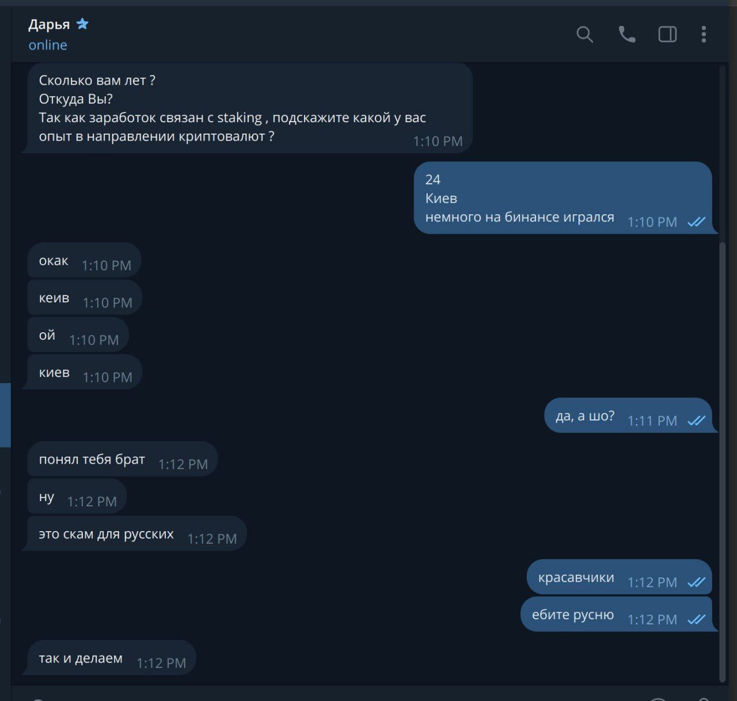Click the message "так и делаем"

coord(112,658)
